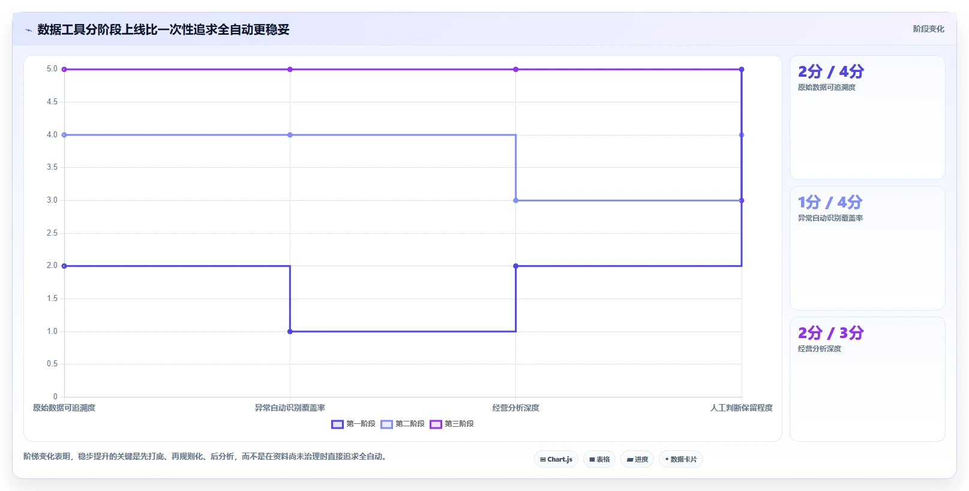Click the chart title 数据工具分阶段上线比一次性追求全自动更稳妥
This screenshot has height=491, width=969.
pyautogui.click(x=163, y=29)
